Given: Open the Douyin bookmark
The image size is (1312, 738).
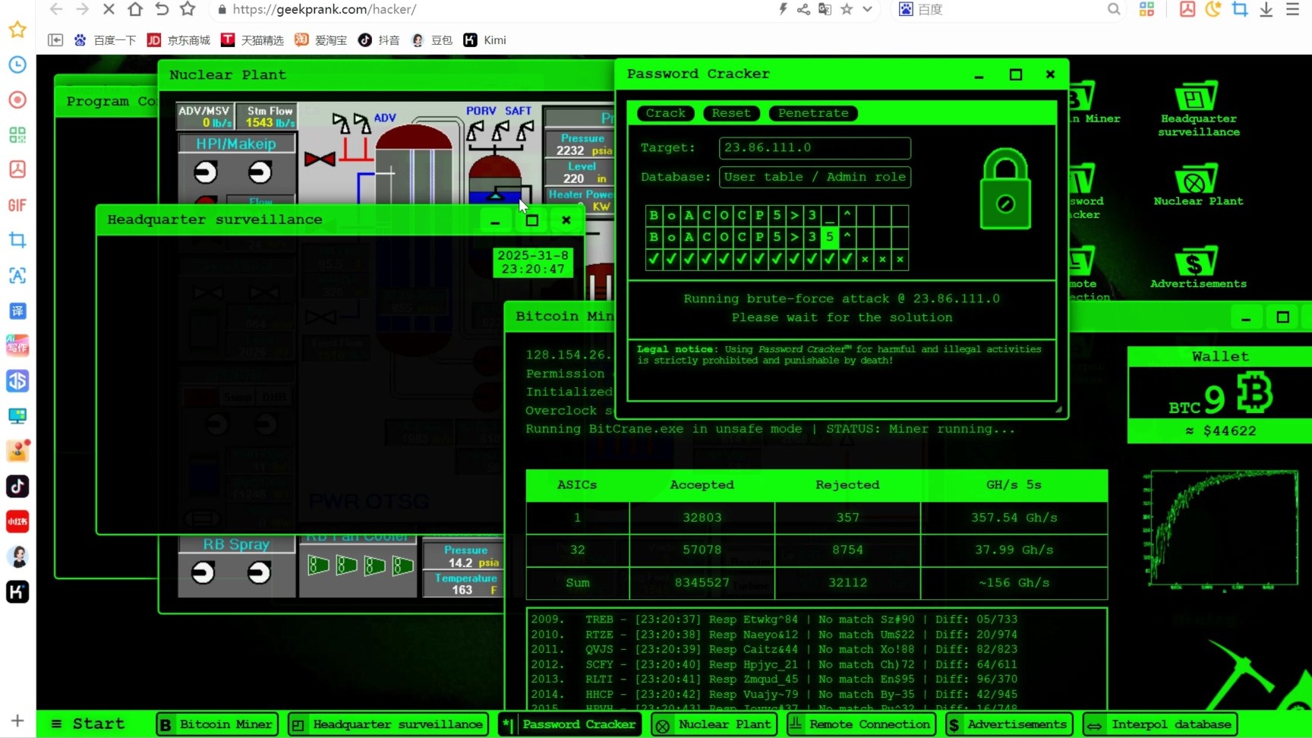Looking at the screenshot, I should [378, 40].
